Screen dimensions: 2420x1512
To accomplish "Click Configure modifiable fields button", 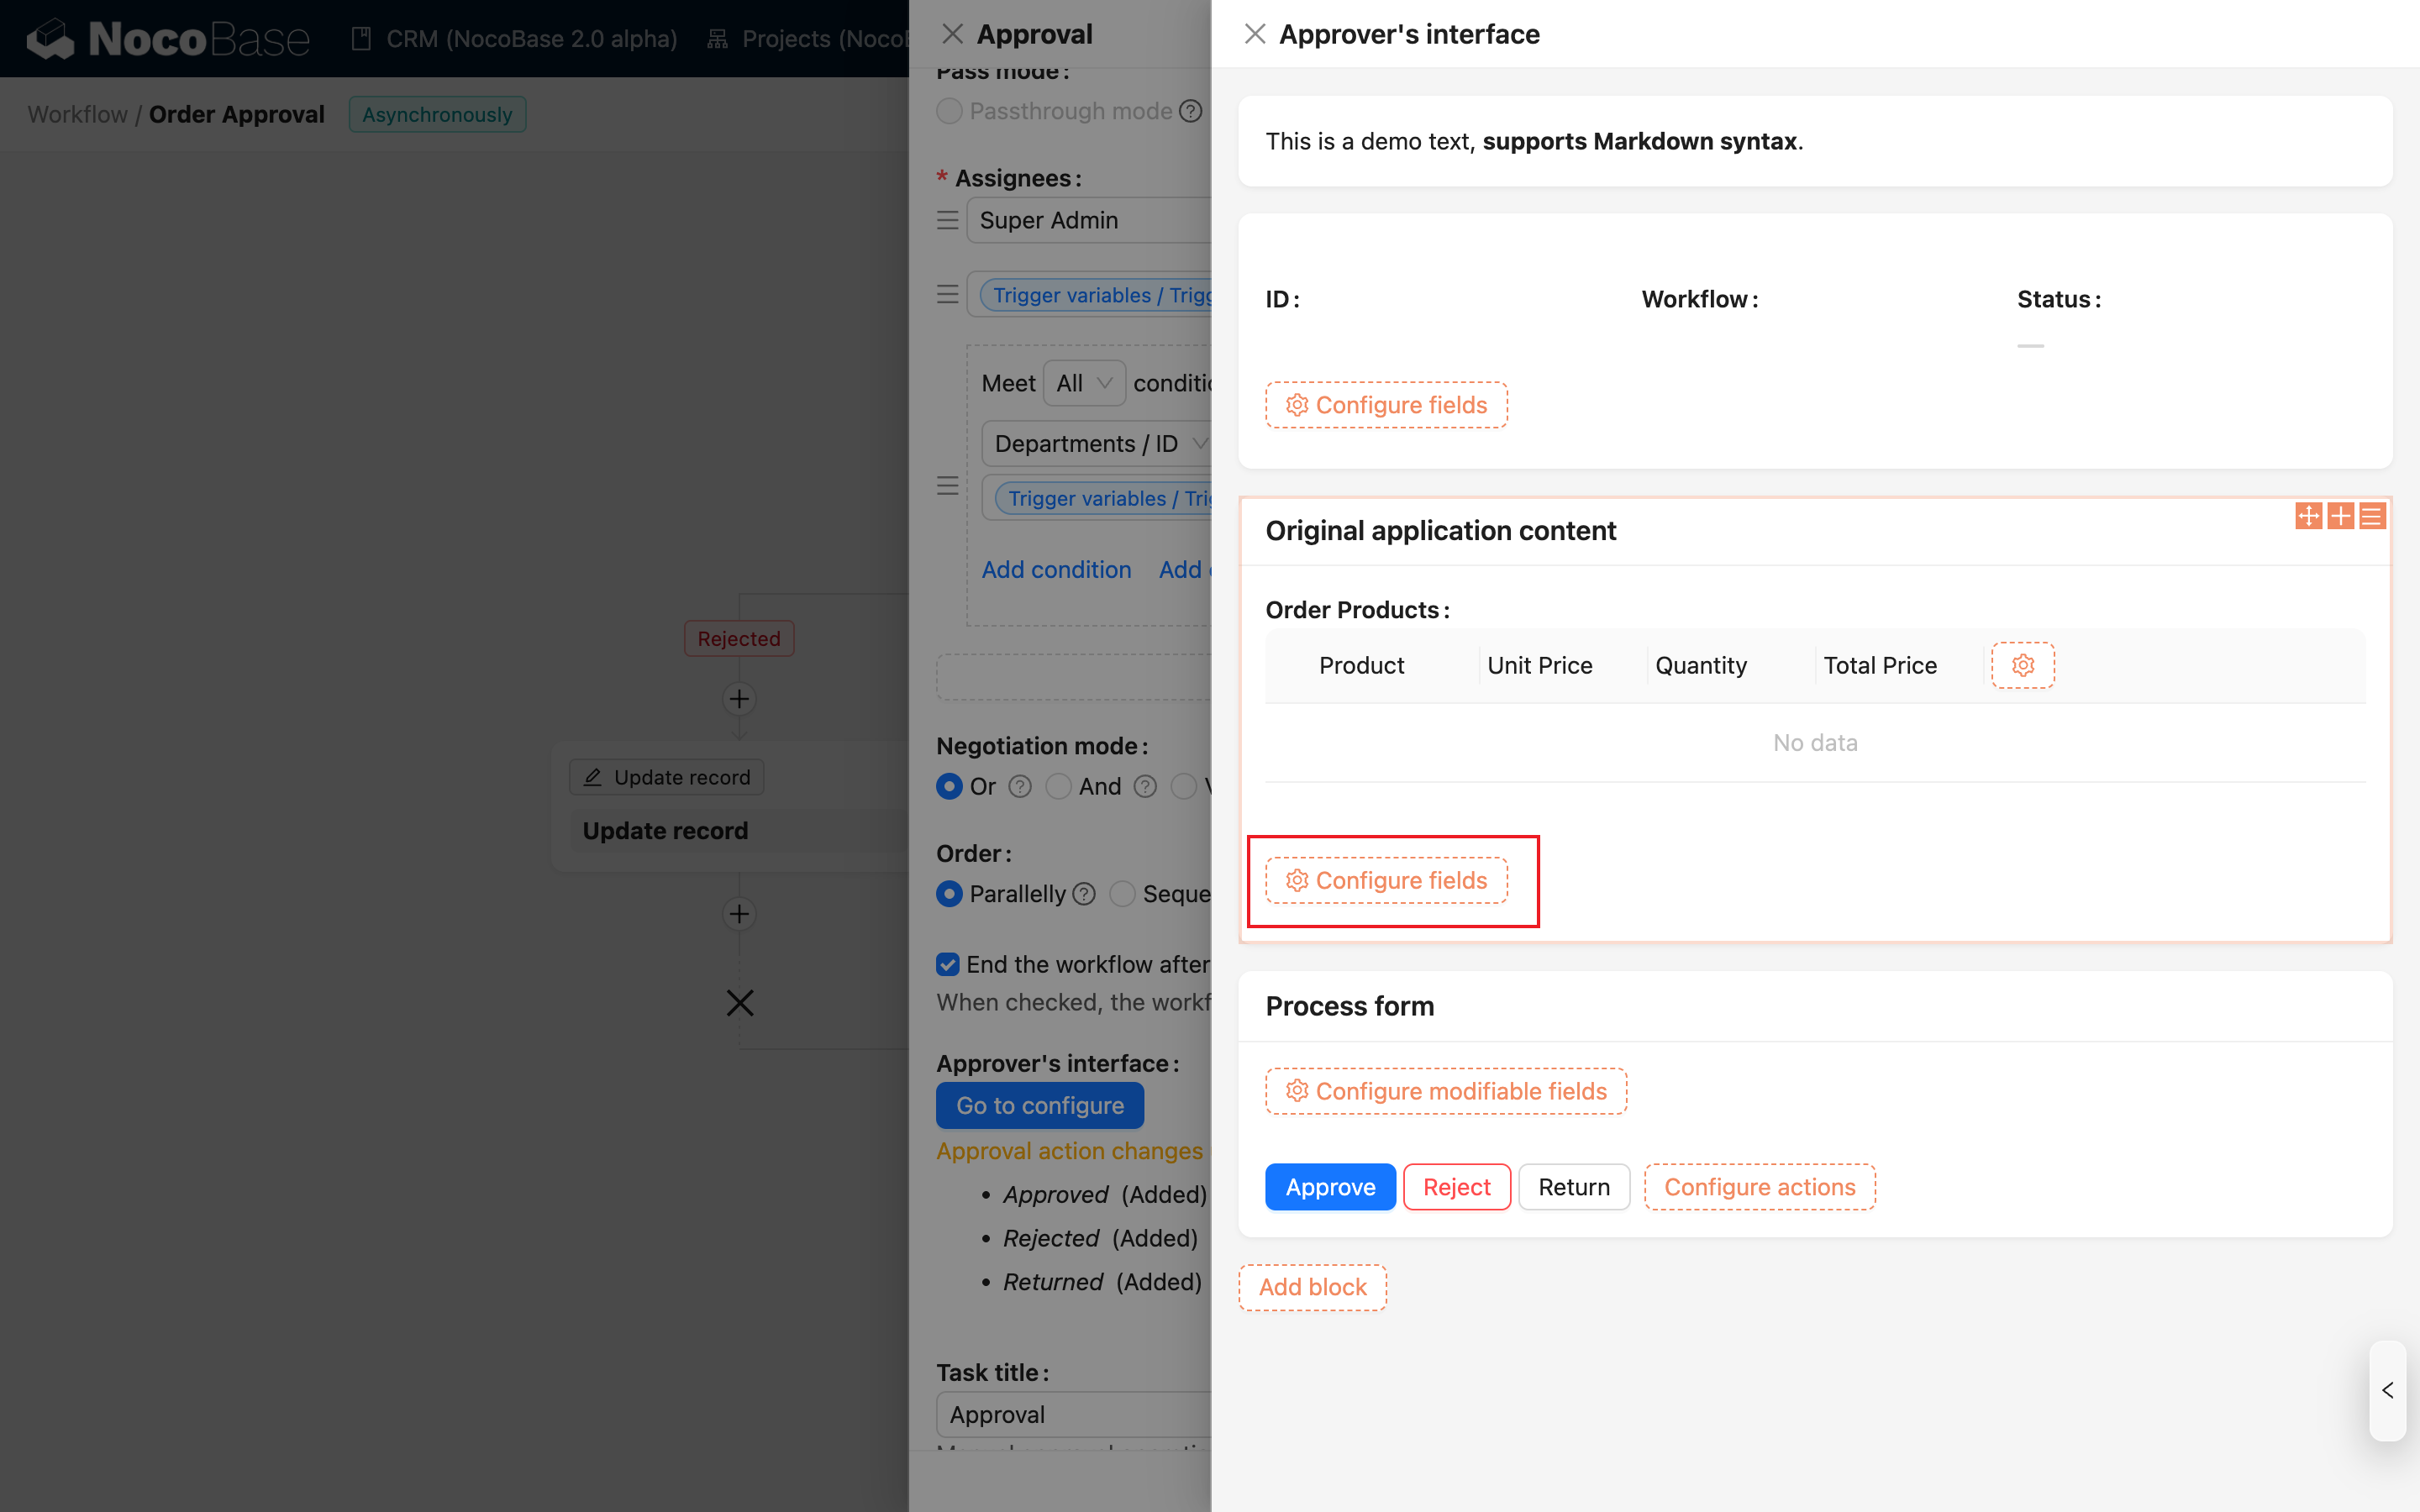I will 1445,1091.
